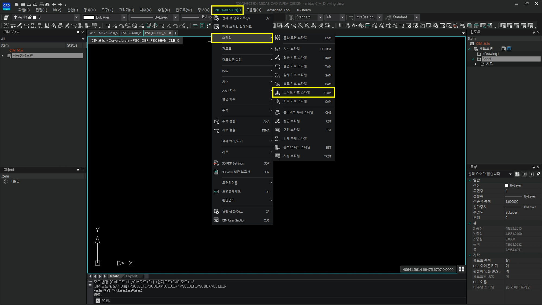This screenshot has width=542, height=305.
Task: Click the CIM User Section icon
Action: [216, 220]
